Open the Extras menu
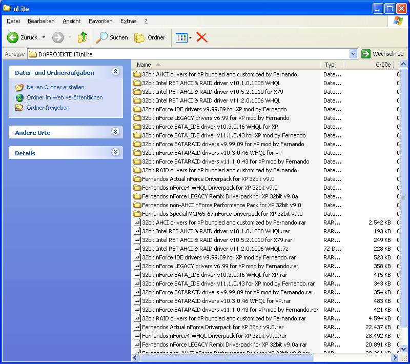 [129, 21]
